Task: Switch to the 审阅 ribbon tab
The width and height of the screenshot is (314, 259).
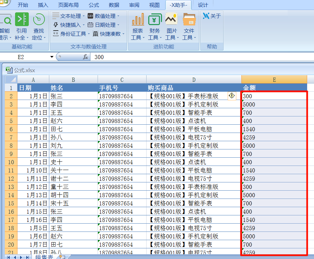Action: pyautogui.click(x=134, y=5)
